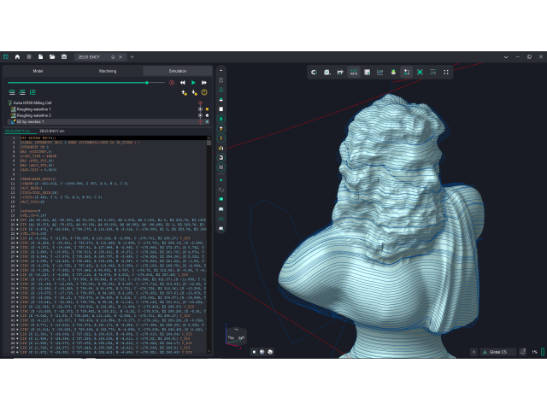Click the simulation progress slider handle
The width and height of the screenshot is (547, 410).
click(x=147, y=83)
